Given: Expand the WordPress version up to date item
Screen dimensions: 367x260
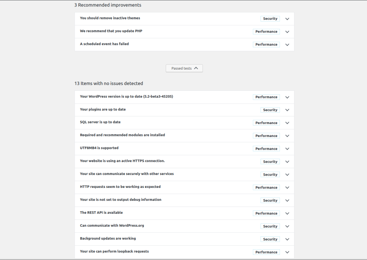Looking at the screenshot, I should pyautogui.click(x=287, y=97).
